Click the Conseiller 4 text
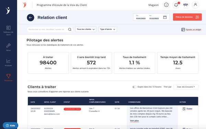 [x=94, y=111]
